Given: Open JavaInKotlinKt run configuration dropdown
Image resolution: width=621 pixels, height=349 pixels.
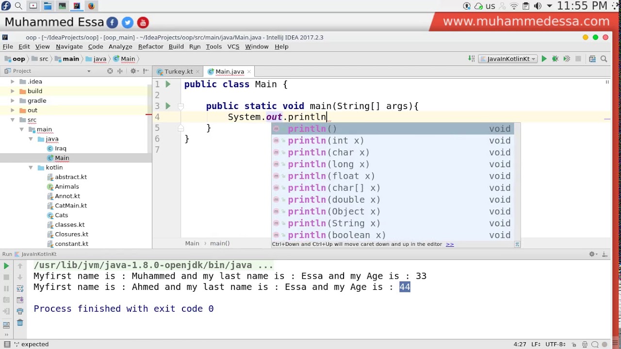Looking at the screenshot, I should pyautogui.click(x=507, y=59).
